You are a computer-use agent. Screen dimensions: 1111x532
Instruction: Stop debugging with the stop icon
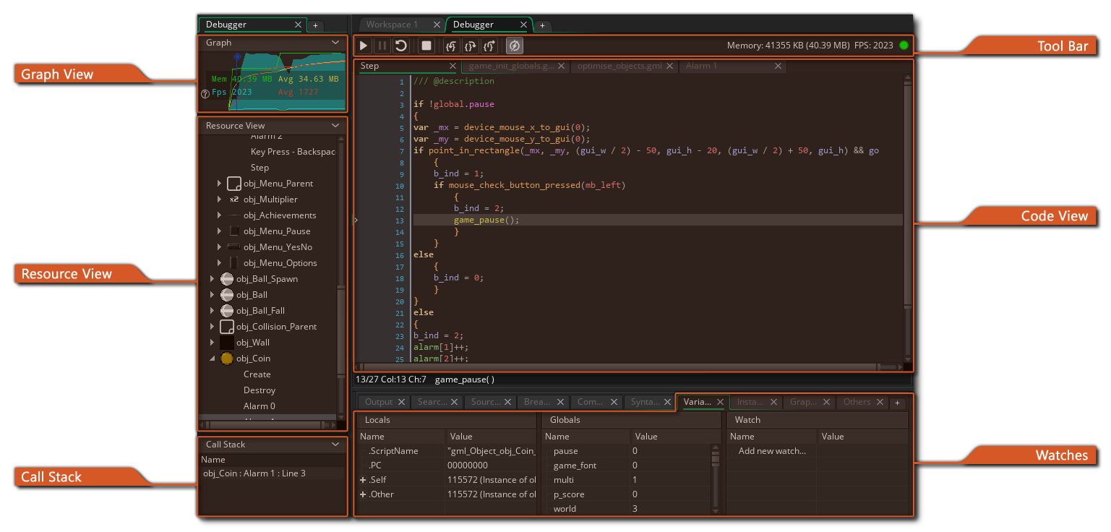point(426,45)
